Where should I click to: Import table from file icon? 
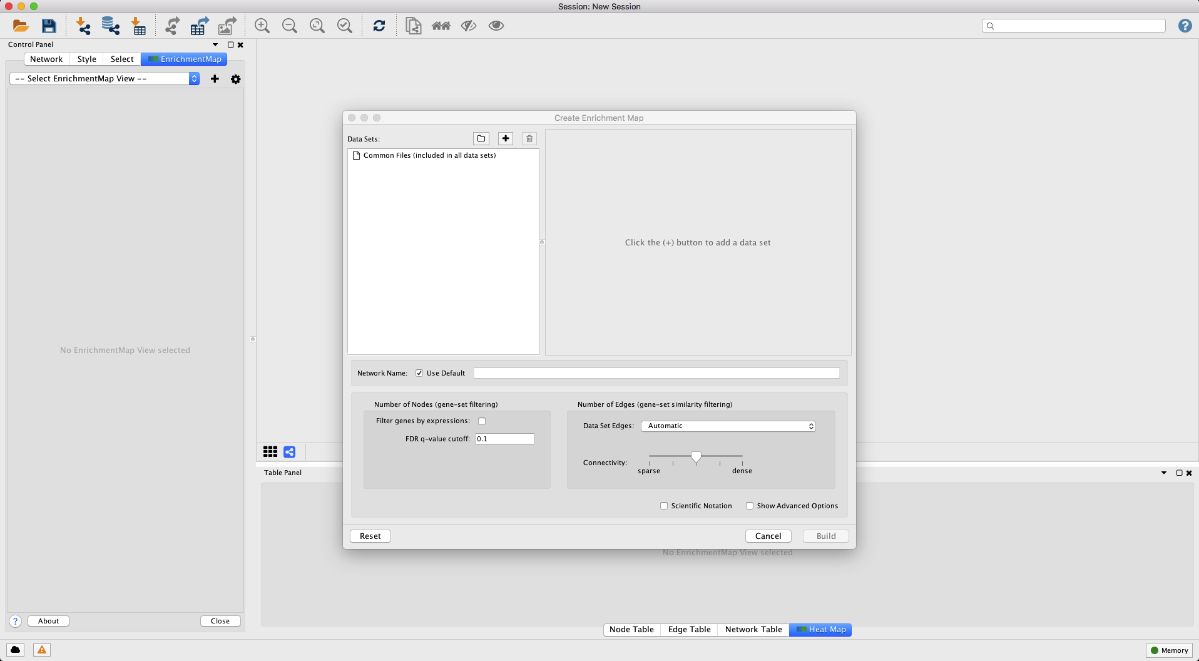(138, 26)
